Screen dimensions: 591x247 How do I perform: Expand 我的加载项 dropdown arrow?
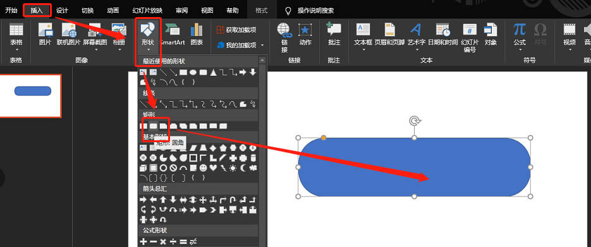[263, 45]
